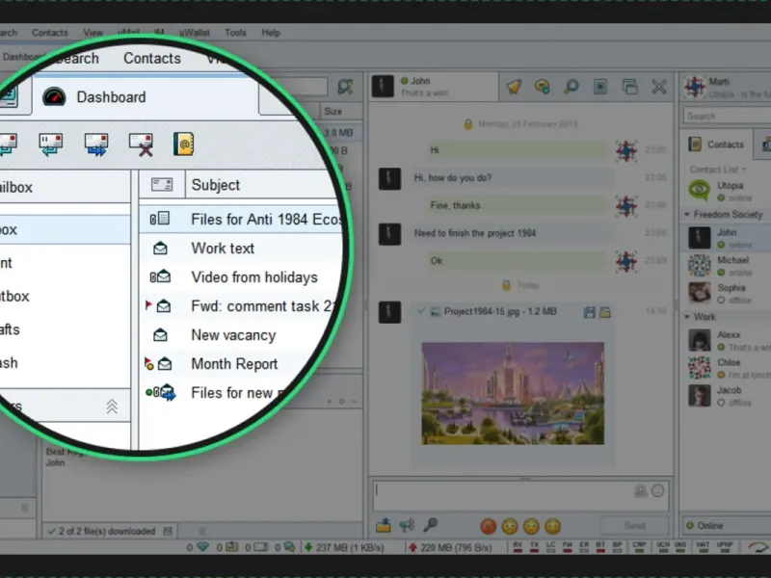Collapse the Work contact group
Screen dimensions: 771x578
[687, 317]
